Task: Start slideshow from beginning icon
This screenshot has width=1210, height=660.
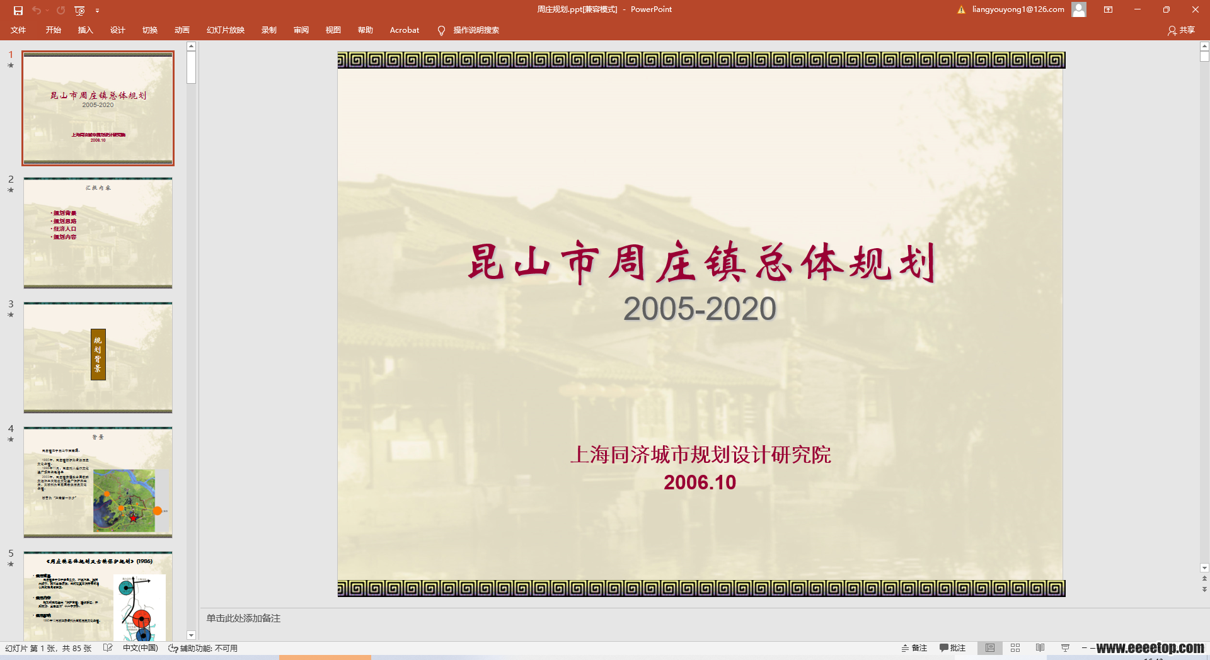Action: point(79,10)
